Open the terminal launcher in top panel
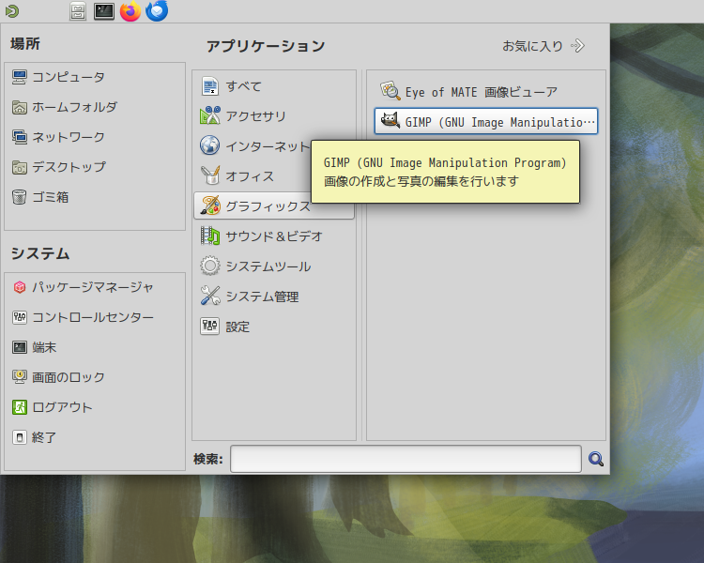The image size is (704, 563). click(103, 11)
